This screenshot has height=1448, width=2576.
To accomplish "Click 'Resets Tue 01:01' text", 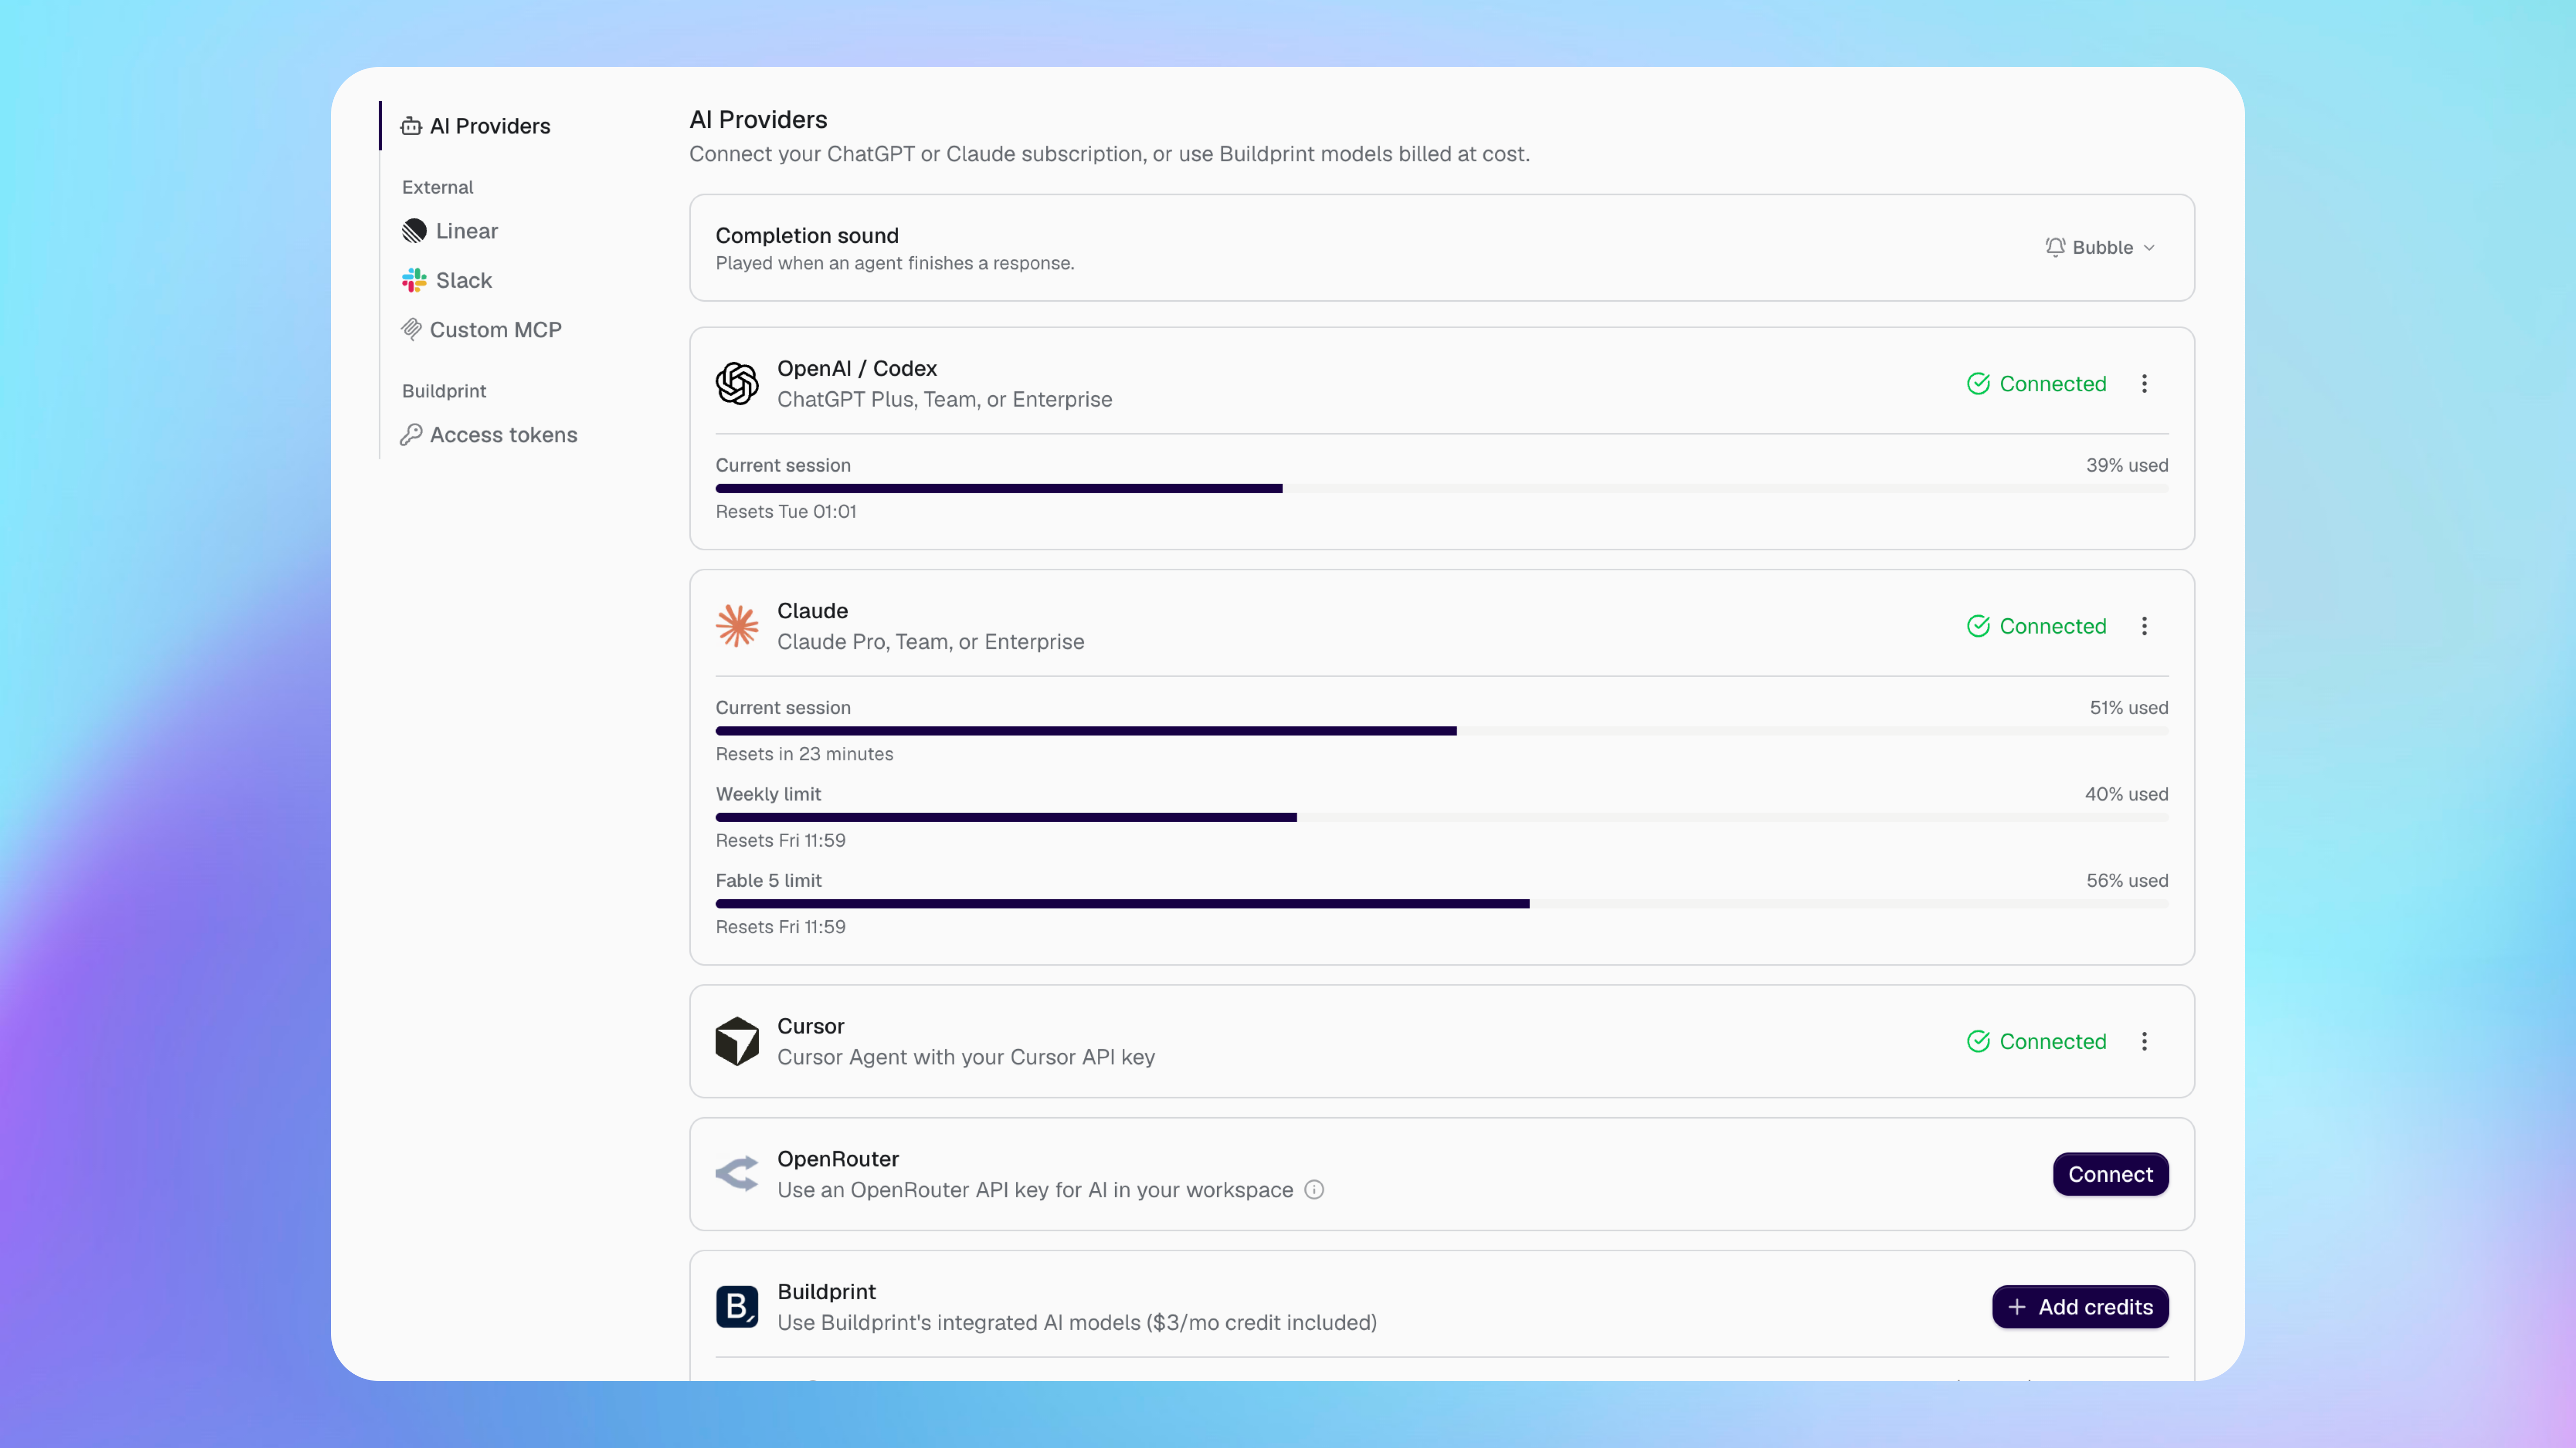I will [x=786, y=511].
